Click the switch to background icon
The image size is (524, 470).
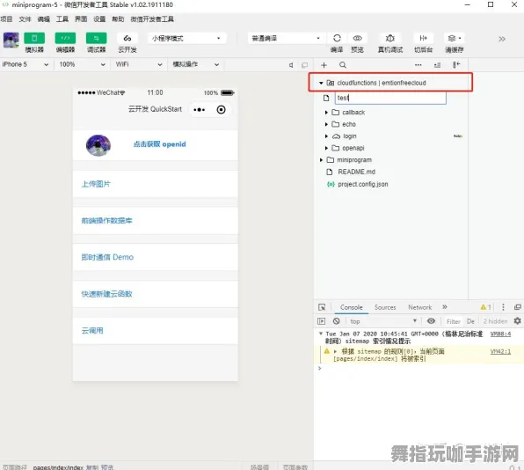(424, 38)
